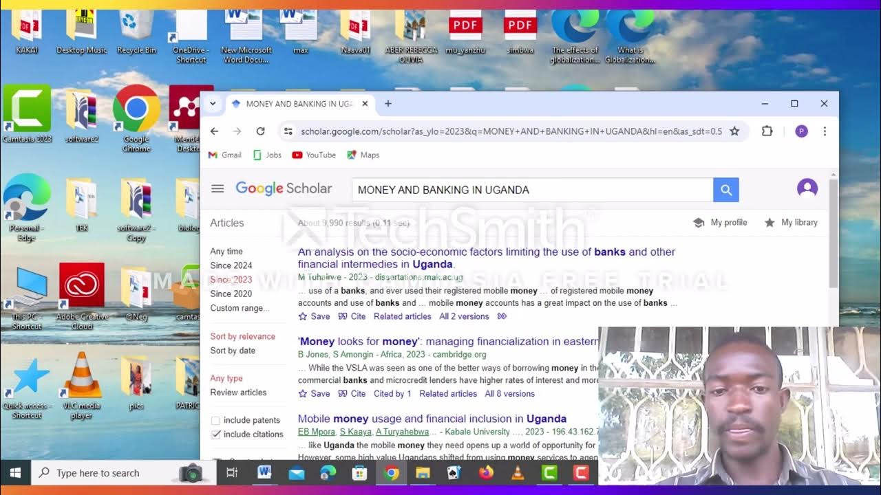881x495 pixels.
Task: Toggle the include citations checkbox
Action: [215, 434]
